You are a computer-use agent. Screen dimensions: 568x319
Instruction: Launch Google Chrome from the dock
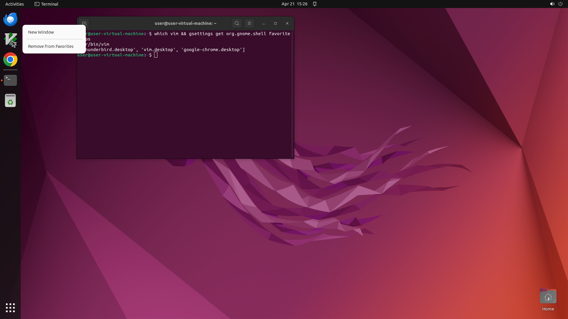[x=10, y=60]
